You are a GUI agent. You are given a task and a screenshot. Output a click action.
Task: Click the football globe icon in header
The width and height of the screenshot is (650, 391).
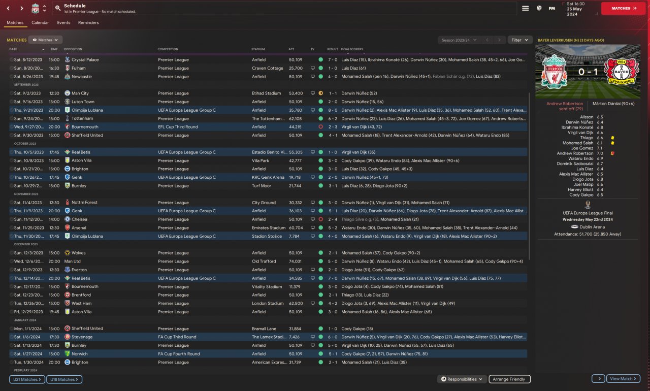point(539,8)
